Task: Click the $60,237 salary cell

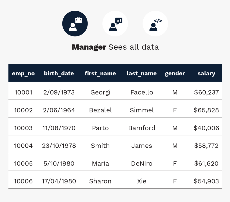Action: pos(206,92)
